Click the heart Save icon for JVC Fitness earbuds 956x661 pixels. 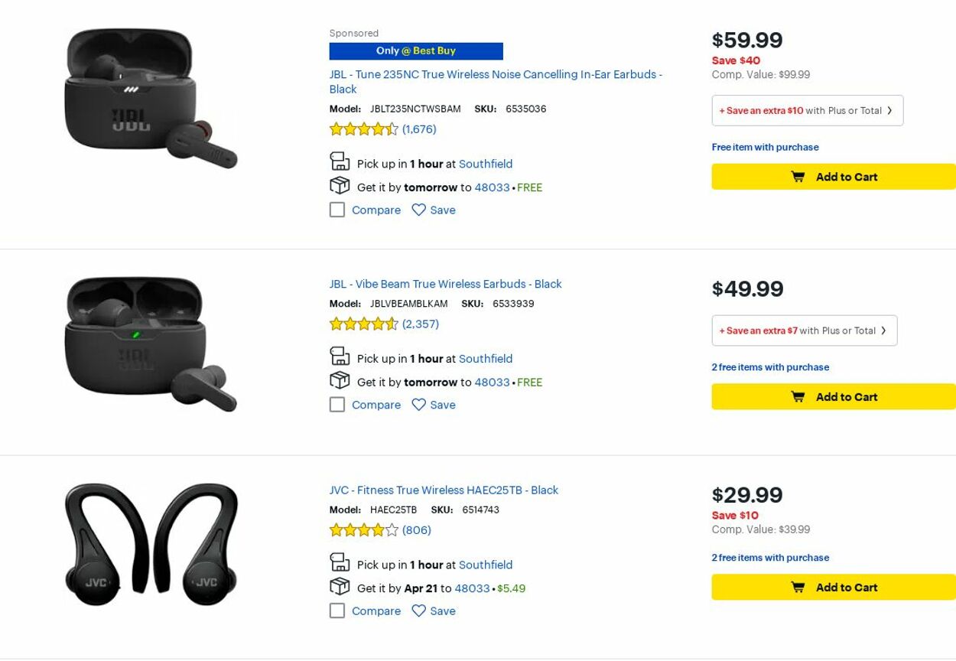pyautogui.click(x=418, y=611)
